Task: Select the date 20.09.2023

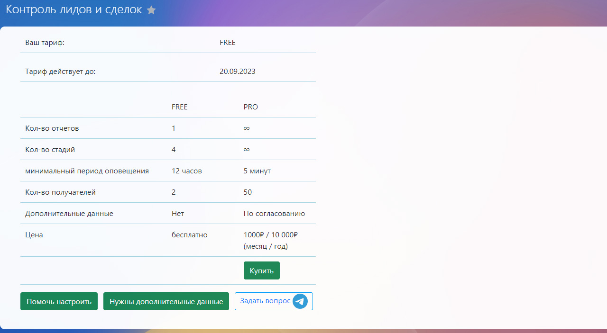Action: [238, 72]
